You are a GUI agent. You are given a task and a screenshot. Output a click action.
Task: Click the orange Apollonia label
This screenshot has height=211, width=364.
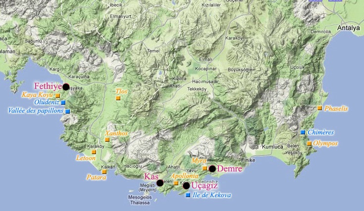coord(185,176)
